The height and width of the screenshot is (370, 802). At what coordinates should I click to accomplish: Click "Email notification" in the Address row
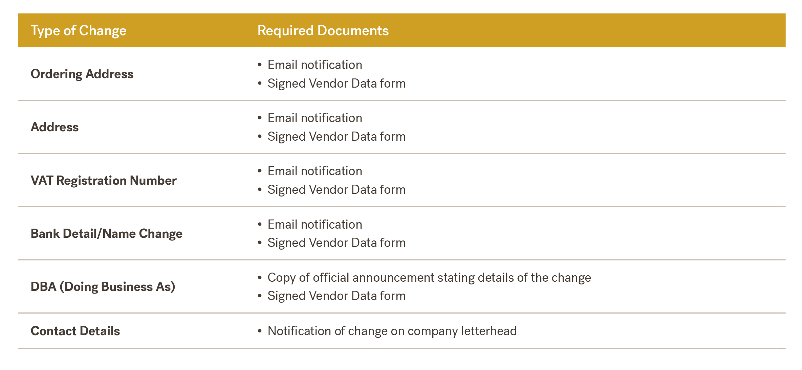pos(315,118)
